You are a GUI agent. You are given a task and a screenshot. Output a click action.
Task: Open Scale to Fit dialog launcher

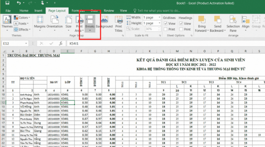point(160,36)
